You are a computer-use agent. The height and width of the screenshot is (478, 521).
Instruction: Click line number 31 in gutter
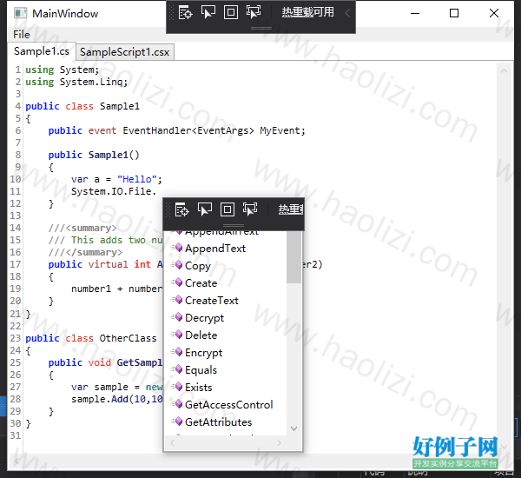[16, 435]
